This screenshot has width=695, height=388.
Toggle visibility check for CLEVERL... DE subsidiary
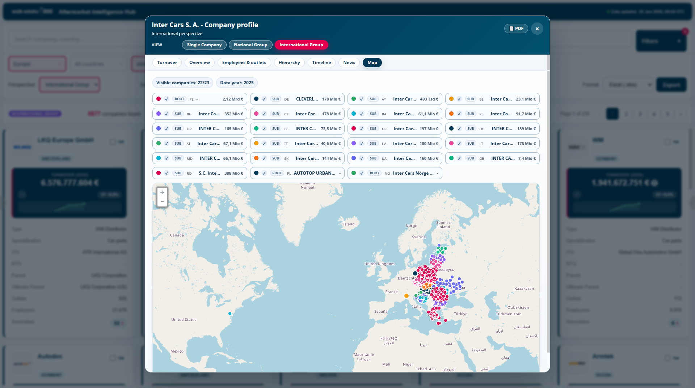[264, 99]
